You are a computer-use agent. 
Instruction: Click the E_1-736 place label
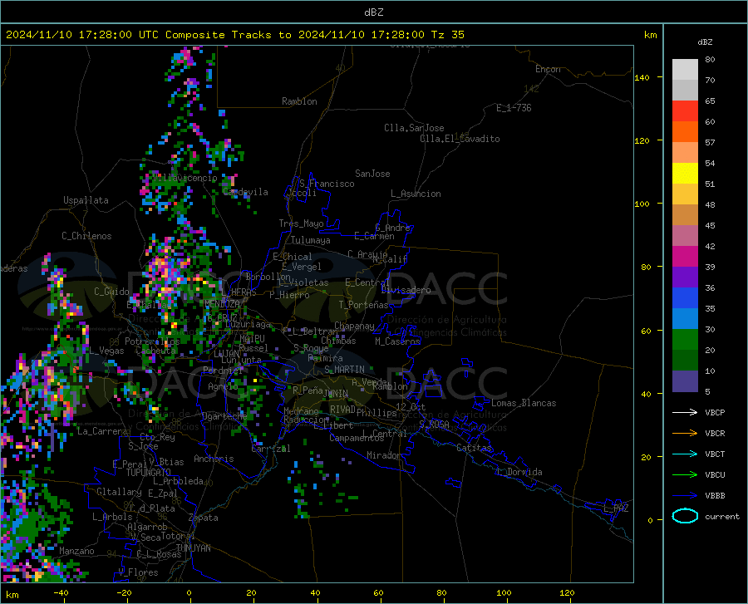(514, 108)
